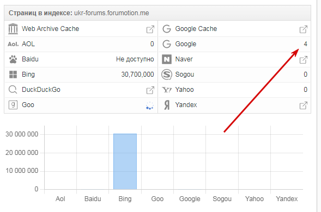Open DuckDuckGo external link icon
This screenshot has height=212, width=321.
click(x=150, y=90)
